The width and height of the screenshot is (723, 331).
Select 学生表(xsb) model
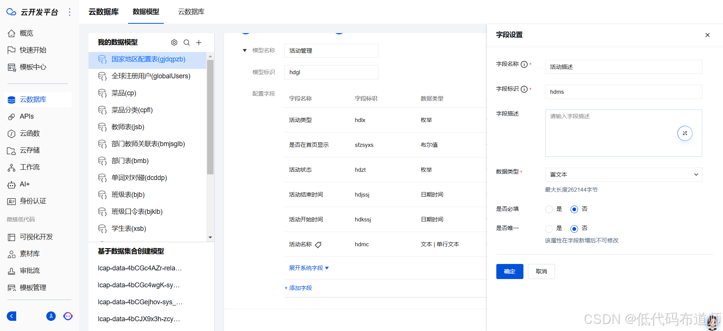coord(147,229)
